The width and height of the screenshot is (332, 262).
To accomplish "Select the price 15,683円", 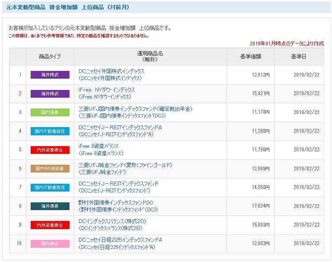I will (x=261, y=225).
